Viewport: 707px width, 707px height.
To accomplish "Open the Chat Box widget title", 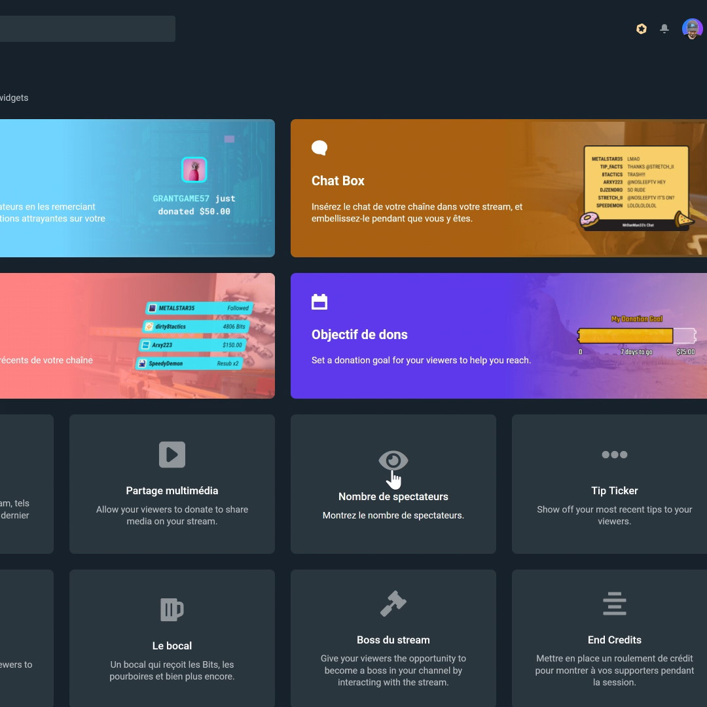I will click(x=338, y=181).
